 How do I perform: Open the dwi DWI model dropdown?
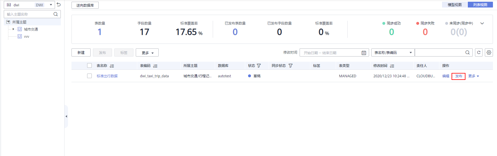[x=29, y=5]
